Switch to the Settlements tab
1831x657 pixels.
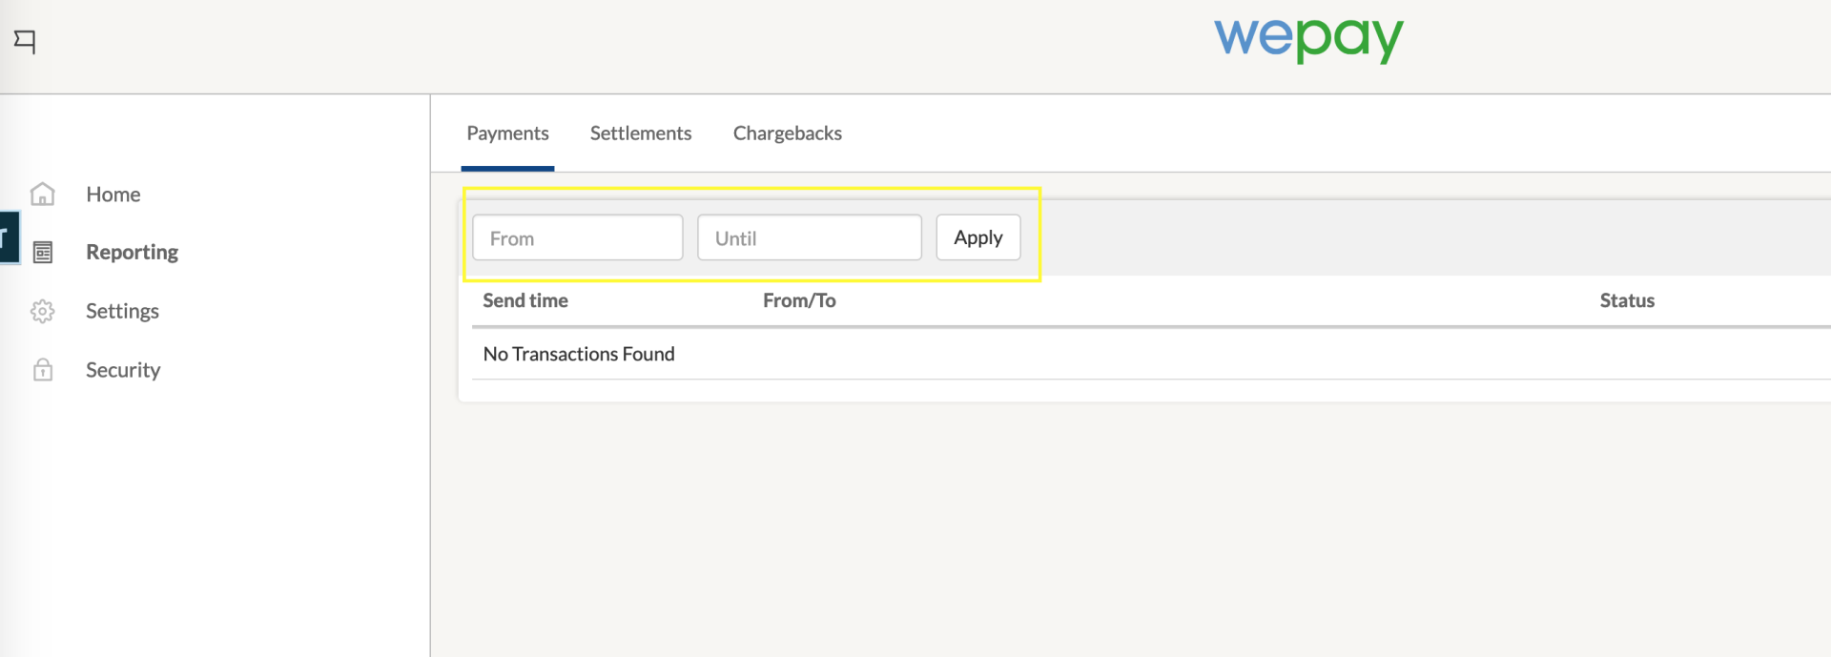641,133
